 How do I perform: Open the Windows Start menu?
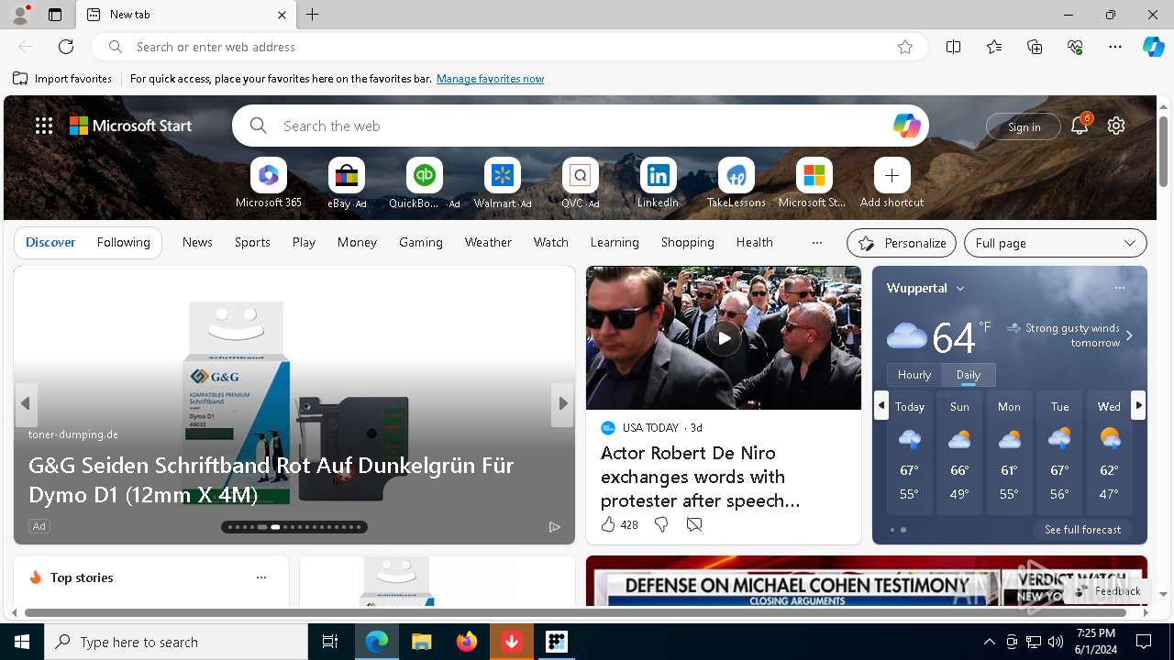22,642
